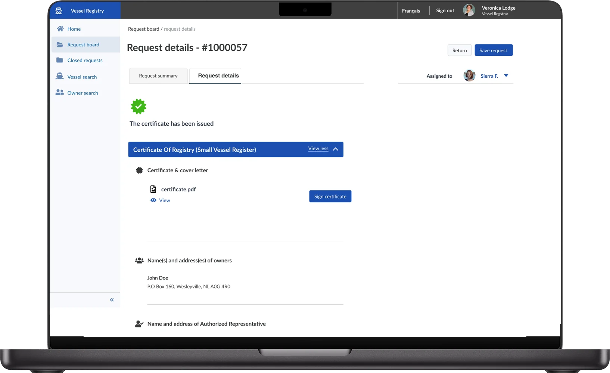
Task: Click the Vessel search ship icon
Action: 60,76
